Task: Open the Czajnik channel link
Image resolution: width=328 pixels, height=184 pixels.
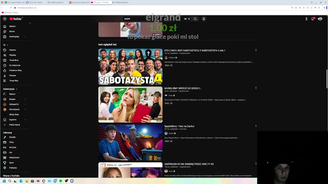Action: (171, 133)
